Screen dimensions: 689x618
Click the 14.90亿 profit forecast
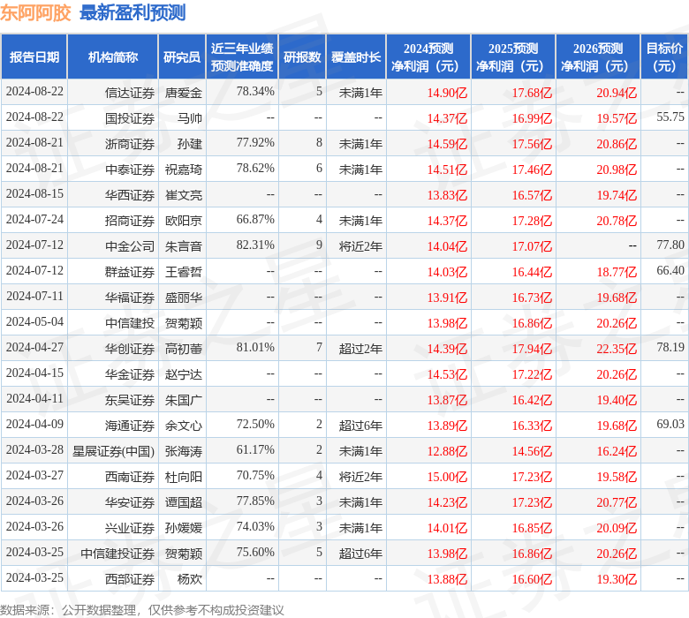coord(447,93)
